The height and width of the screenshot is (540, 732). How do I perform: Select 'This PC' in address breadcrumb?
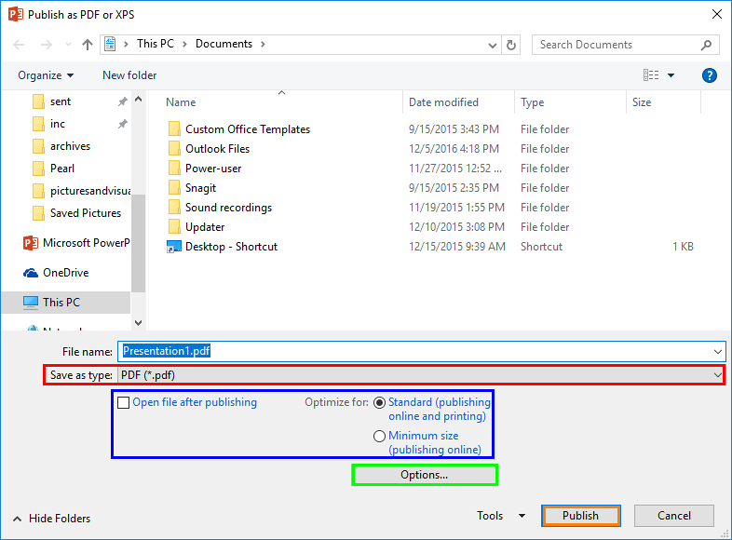point(155,44)
